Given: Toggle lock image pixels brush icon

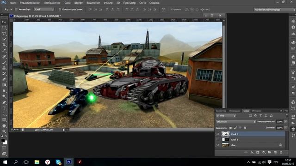Looking at the screenshot, I should click(235, 128).
